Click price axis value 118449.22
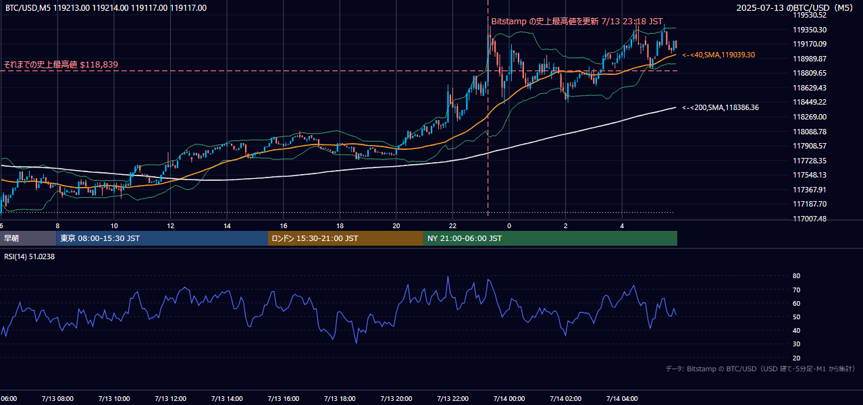Viewport: 863px width, 405px height. click(x=810, y=102)
